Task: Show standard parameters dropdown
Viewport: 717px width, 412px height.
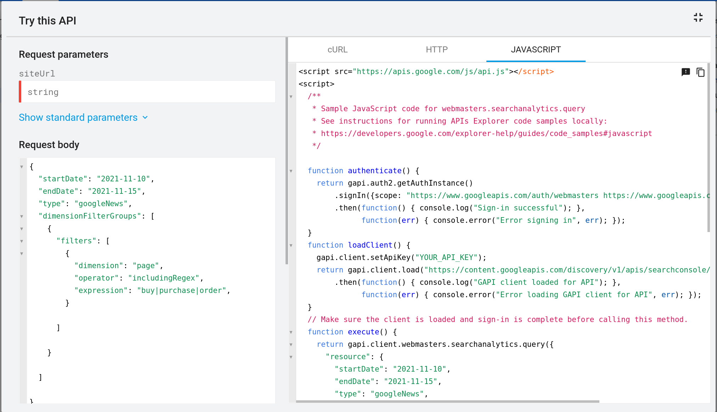Action: 84,117
